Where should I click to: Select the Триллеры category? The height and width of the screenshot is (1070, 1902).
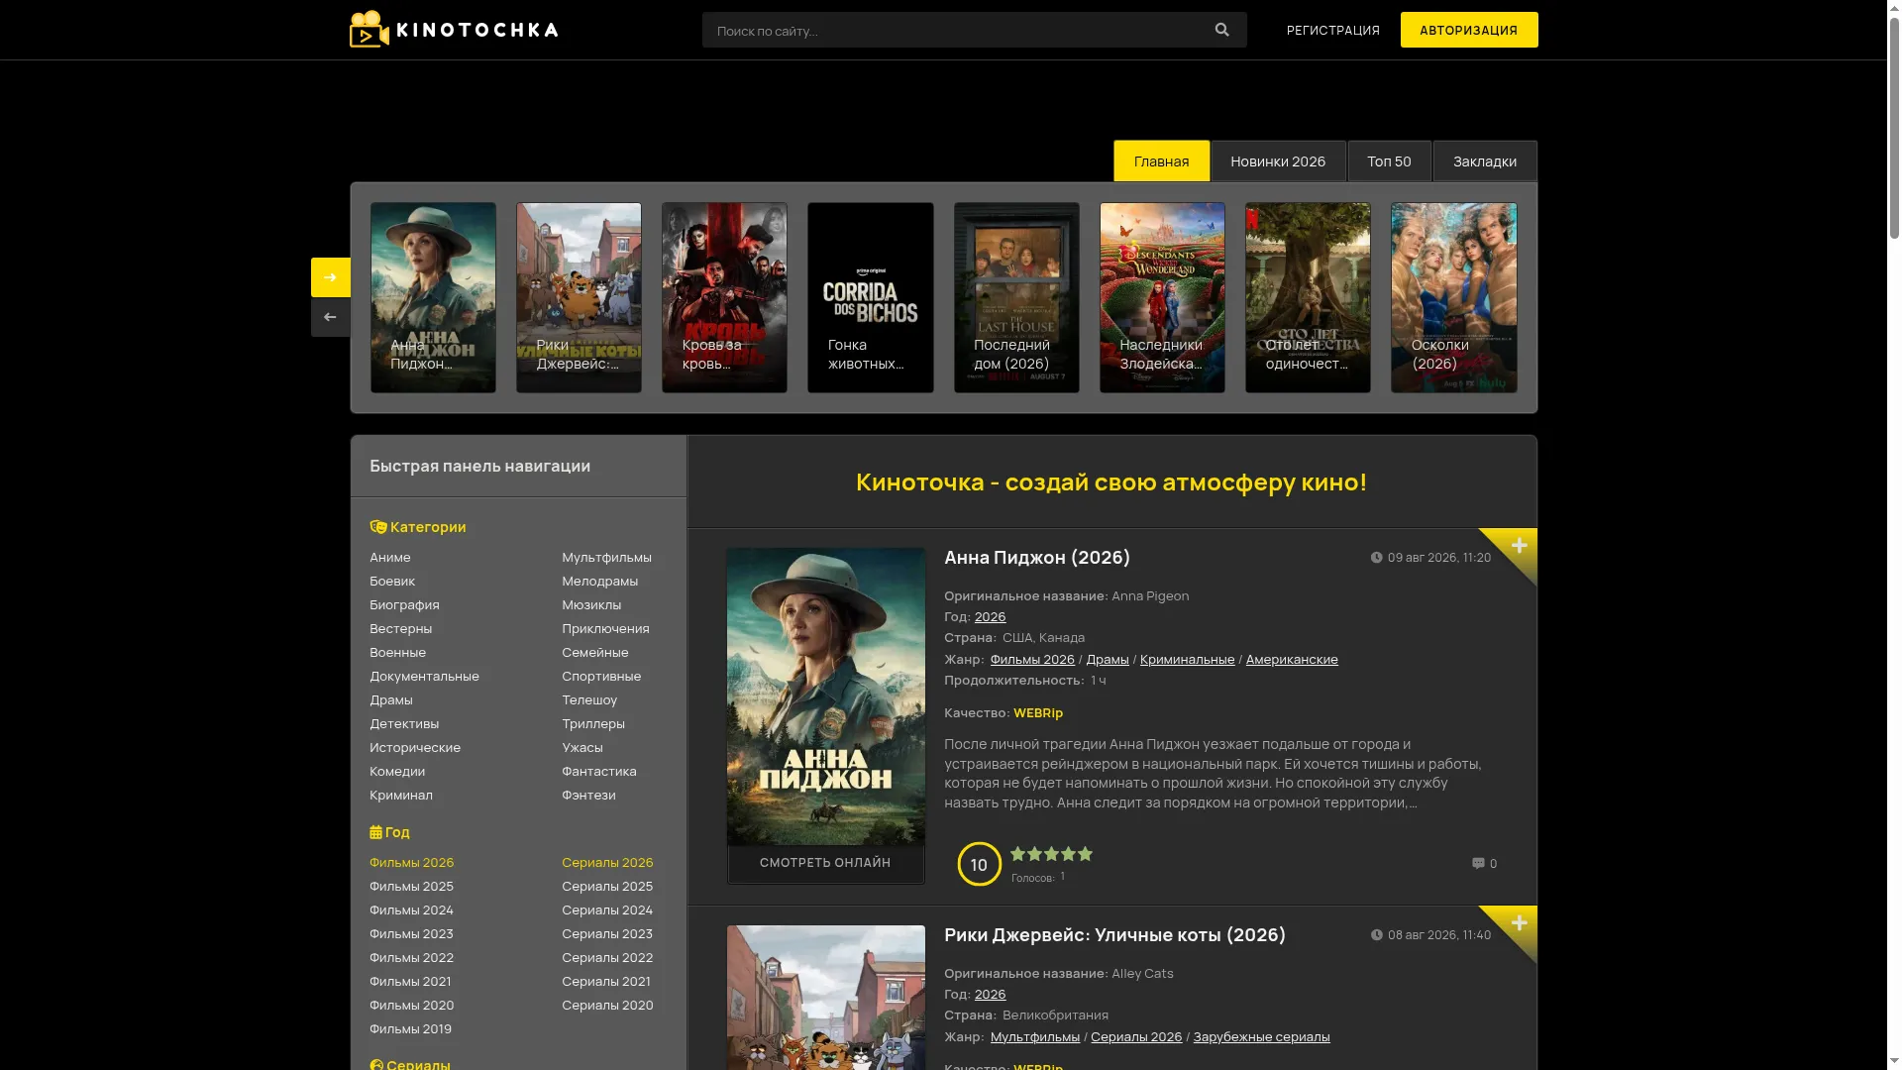click(x=593, y=723)
